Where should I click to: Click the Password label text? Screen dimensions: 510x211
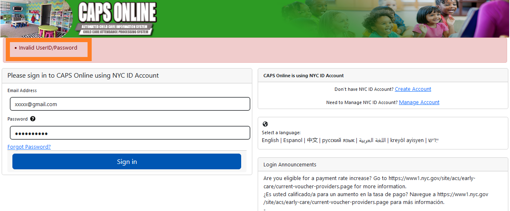coord(17,119)
